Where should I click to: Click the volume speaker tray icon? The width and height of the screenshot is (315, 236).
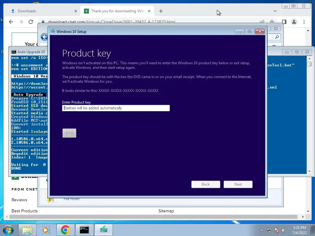click(284, 230)
